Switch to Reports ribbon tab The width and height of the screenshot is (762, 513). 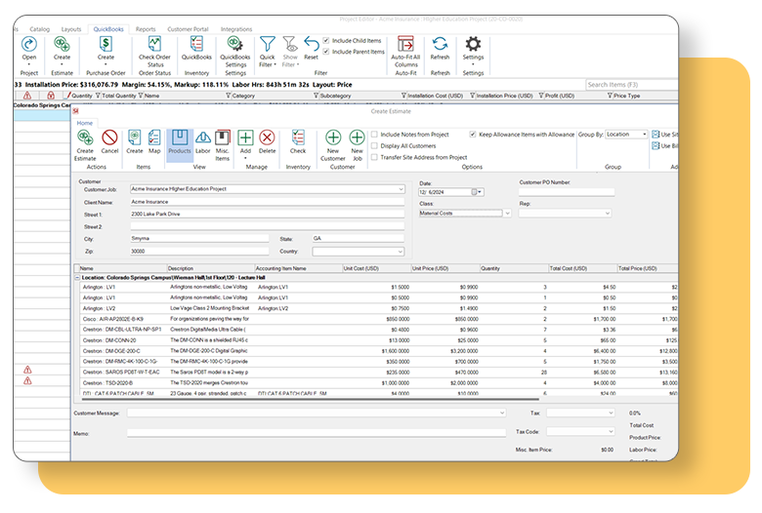coord(146,29)
